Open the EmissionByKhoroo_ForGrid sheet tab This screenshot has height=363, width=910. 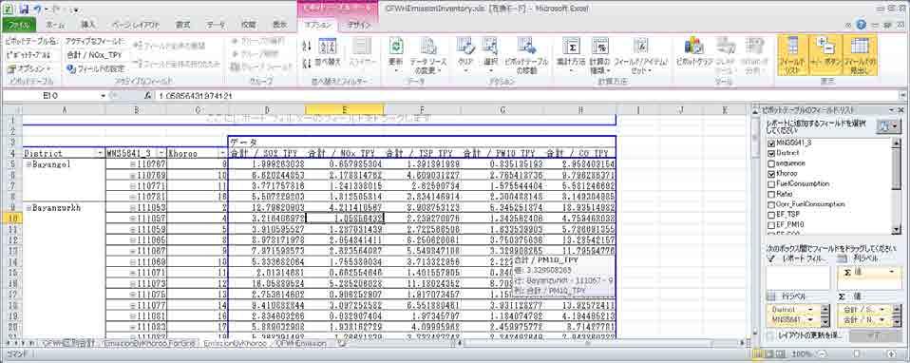coord(150,344)
